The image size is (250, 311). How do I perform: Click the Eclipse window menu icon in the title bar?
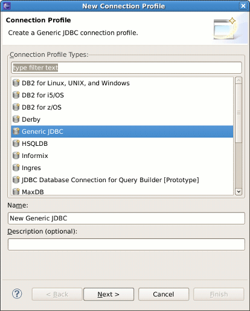click(x=7, y=6)
